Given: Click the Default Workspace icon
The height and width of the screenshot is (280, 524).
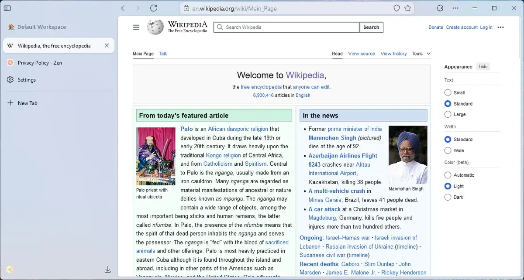Looking at the screenshot, I should [x=11, y=27].
